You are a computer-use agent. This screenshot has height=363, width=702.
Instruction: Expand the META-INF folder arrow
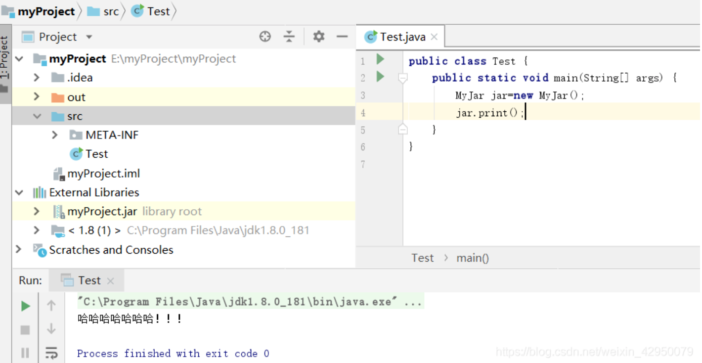click(x=55, y=135)
